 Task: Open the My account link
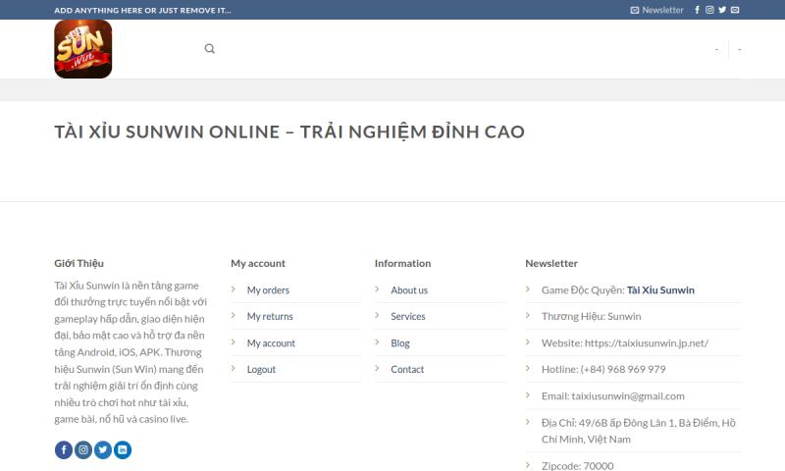pyautogui.click(x=271, y=343)
